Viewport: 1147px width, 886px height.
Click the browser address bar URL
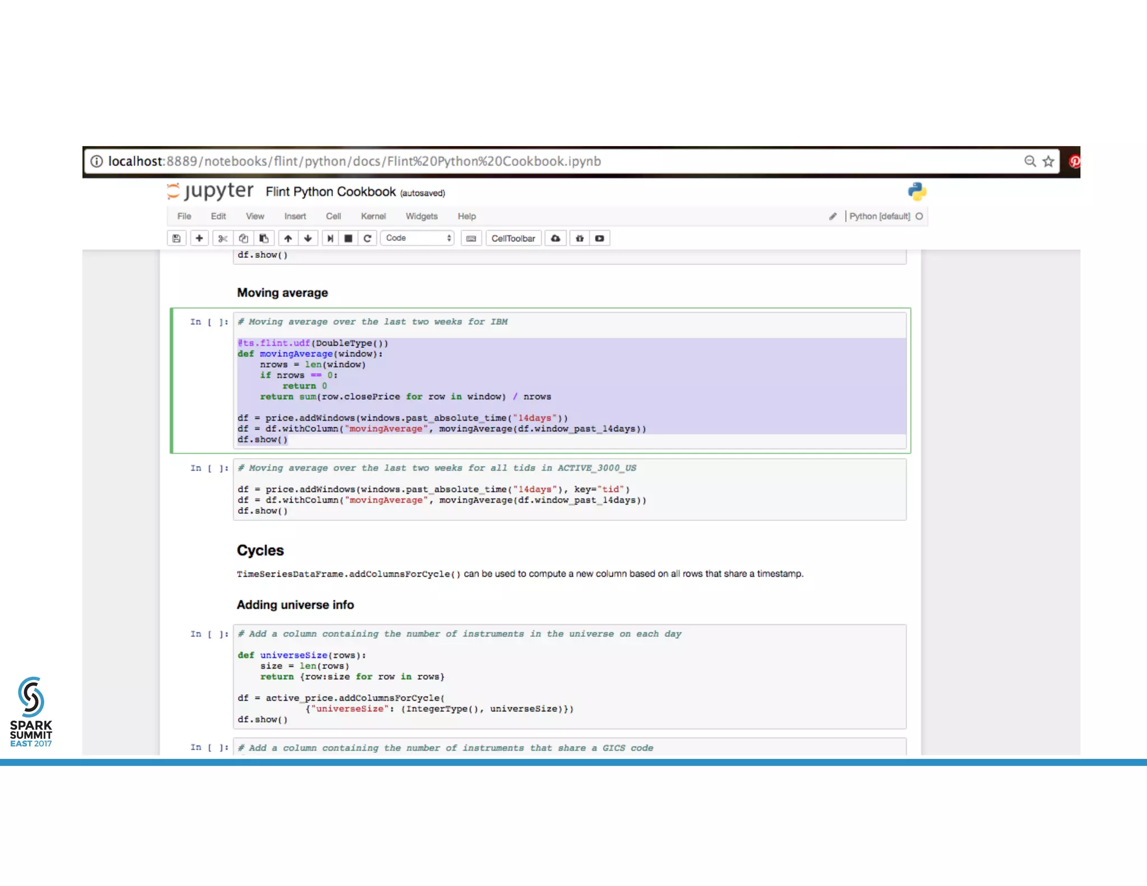click(354, 162)
